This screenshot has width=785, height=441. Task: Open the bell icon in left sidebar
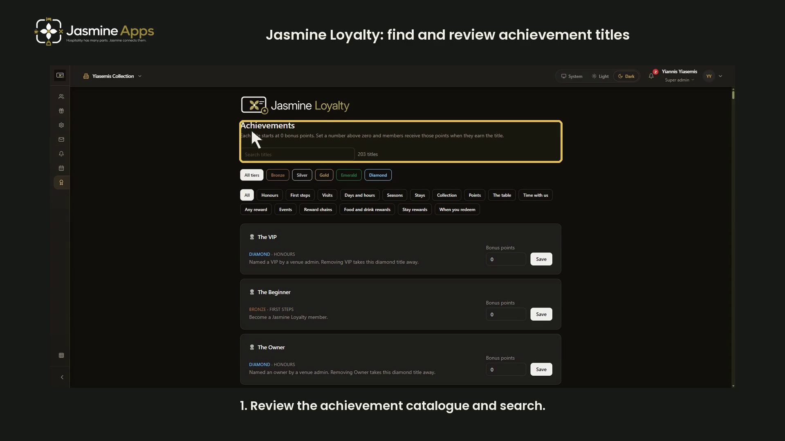pos(61,154)
